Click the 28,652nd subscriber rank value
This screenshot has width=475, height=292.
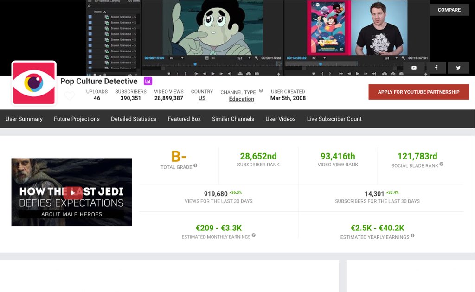[x=258, y=156]
